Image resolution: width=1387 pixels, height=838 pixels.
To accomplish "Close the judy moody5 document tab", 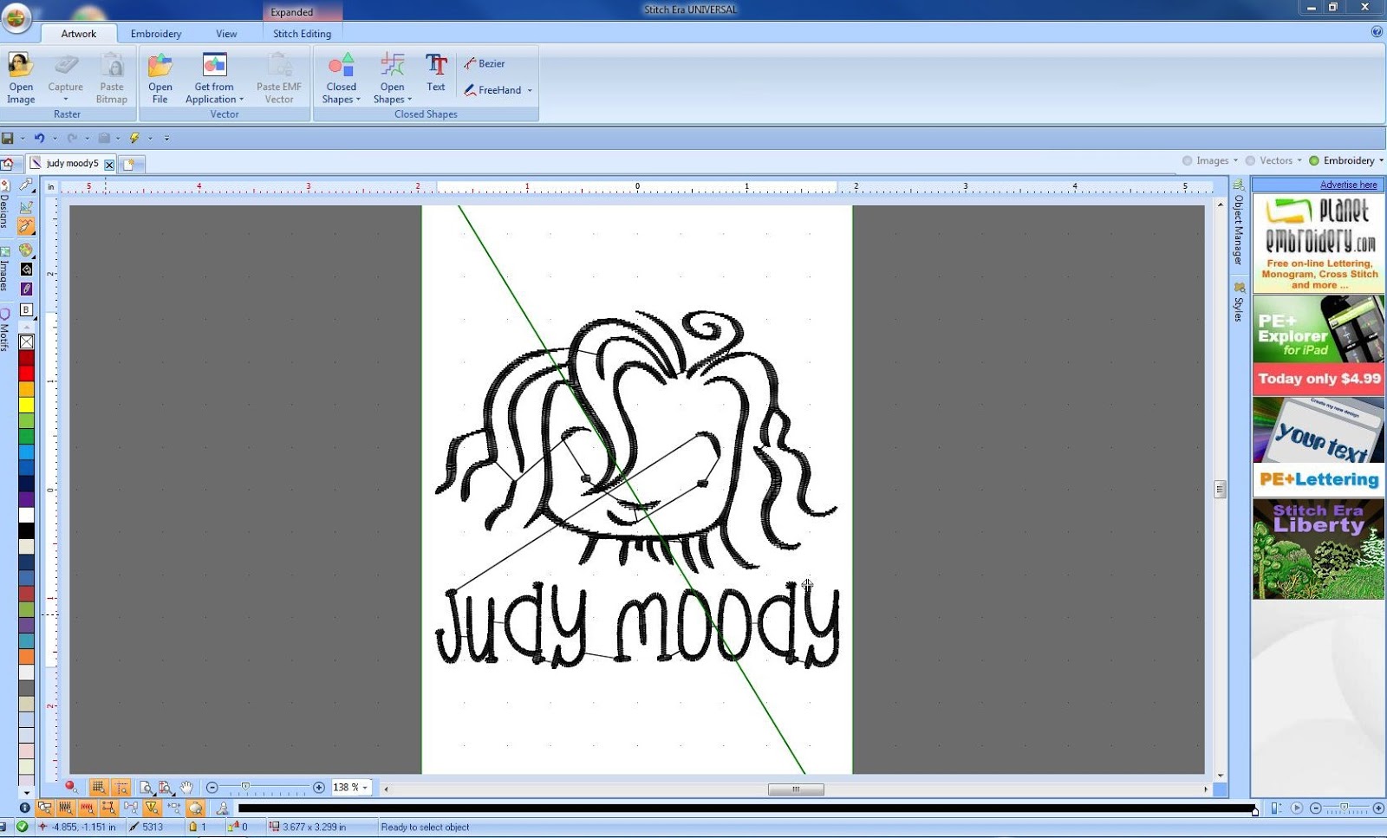I will coord(109,164).
